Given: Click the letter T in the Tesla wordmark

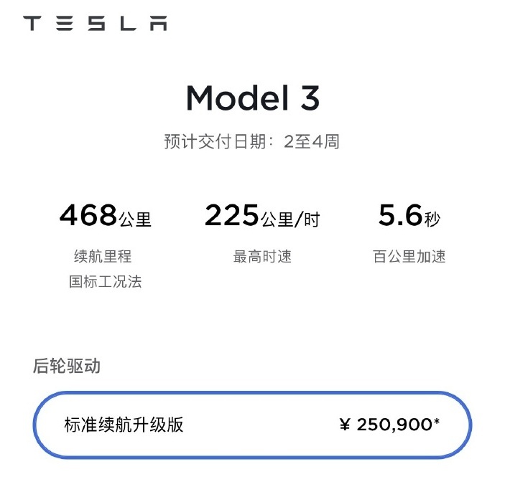Looking at the screenshot, I should 32,23.
